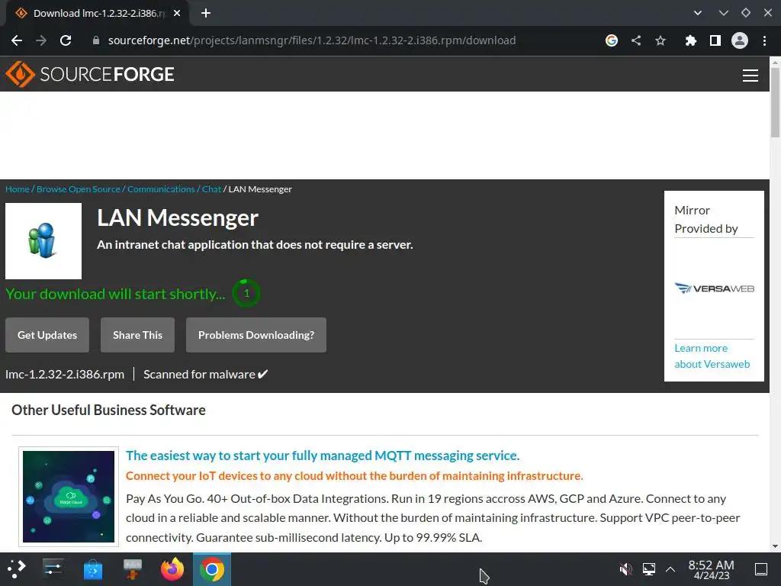Click the download countdown timer circle

click(246, 293)
